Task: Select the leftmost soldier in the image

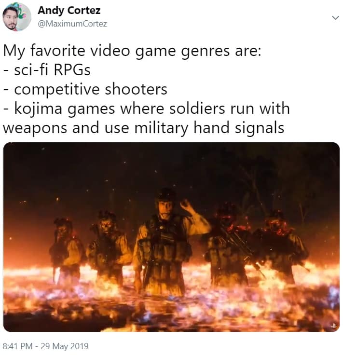Action: tap(66, 248)
